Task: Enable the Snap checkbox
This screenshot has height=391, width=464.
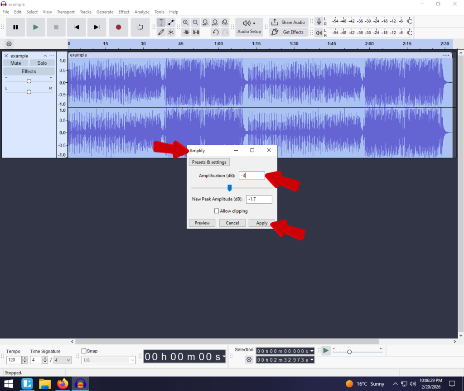Action: pos(84,351)
